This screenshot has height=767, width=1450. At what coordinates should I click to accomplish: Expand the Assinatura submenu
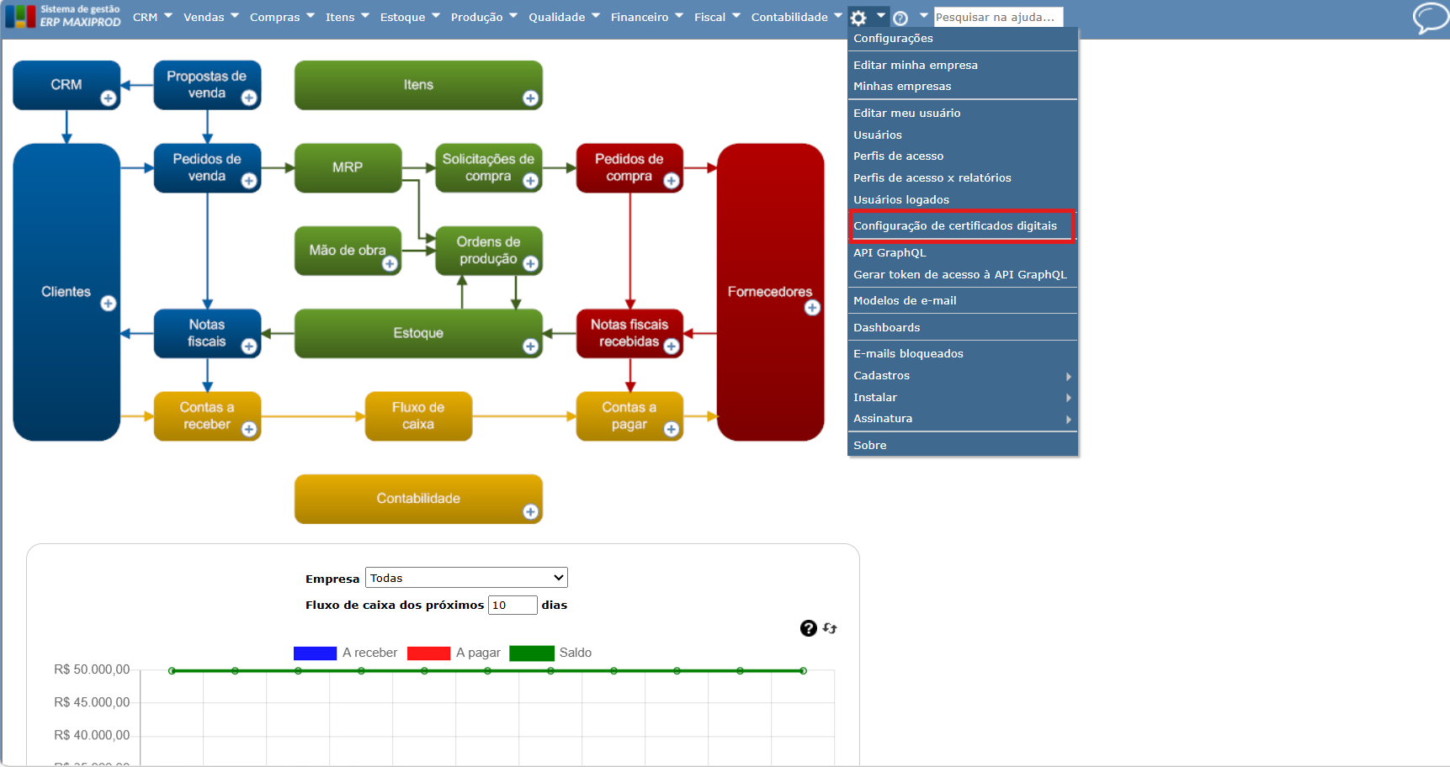pyautogui.click(x=963, y=418)
